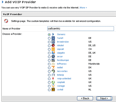The image size is (116, 102).
Task: Click the vonage V logo icon
Action: (53, 86)
